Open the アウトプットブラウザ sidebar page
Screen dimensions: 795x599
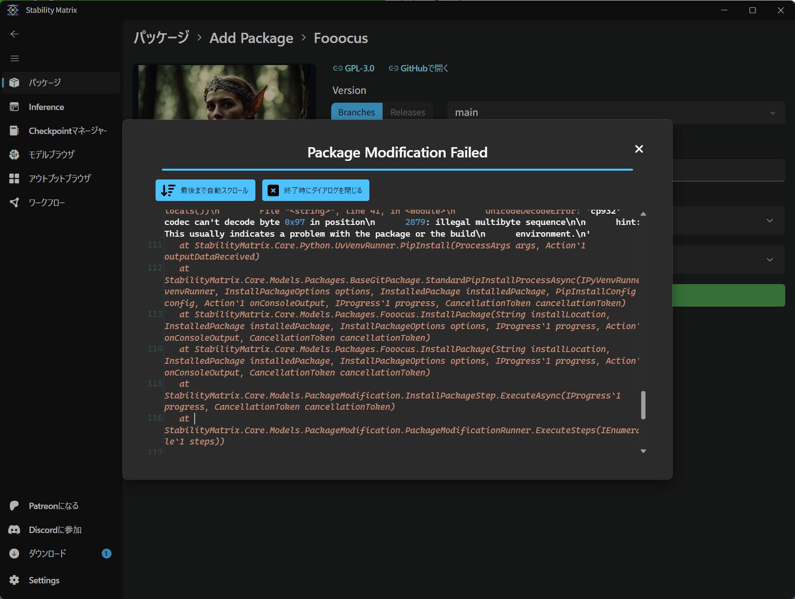[61, 178]
